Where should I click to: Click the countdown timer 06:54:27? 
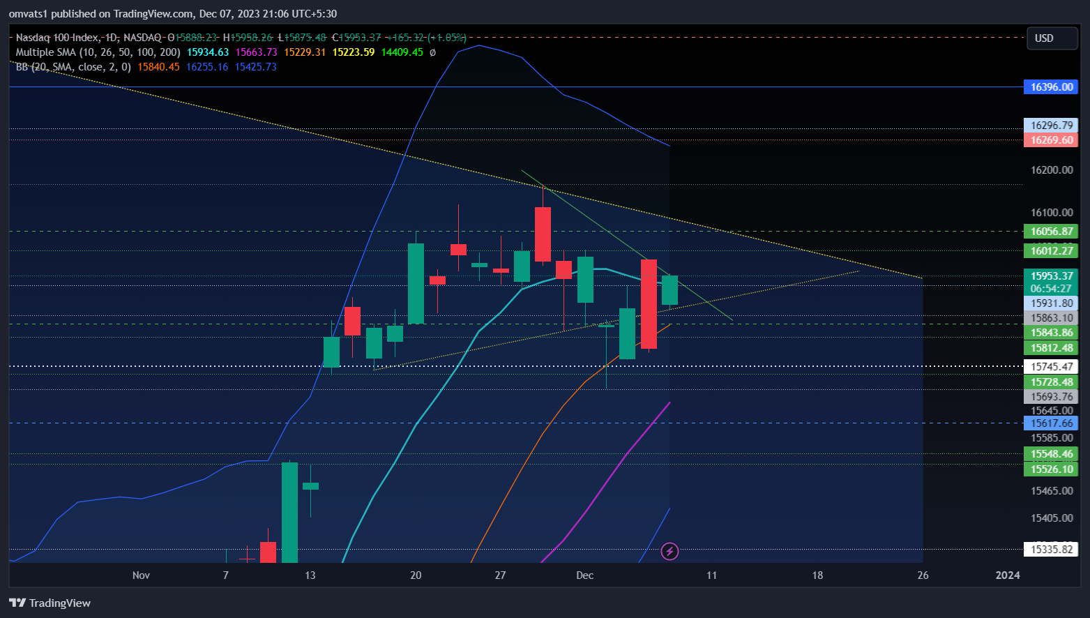click(x=1051, y=289)
